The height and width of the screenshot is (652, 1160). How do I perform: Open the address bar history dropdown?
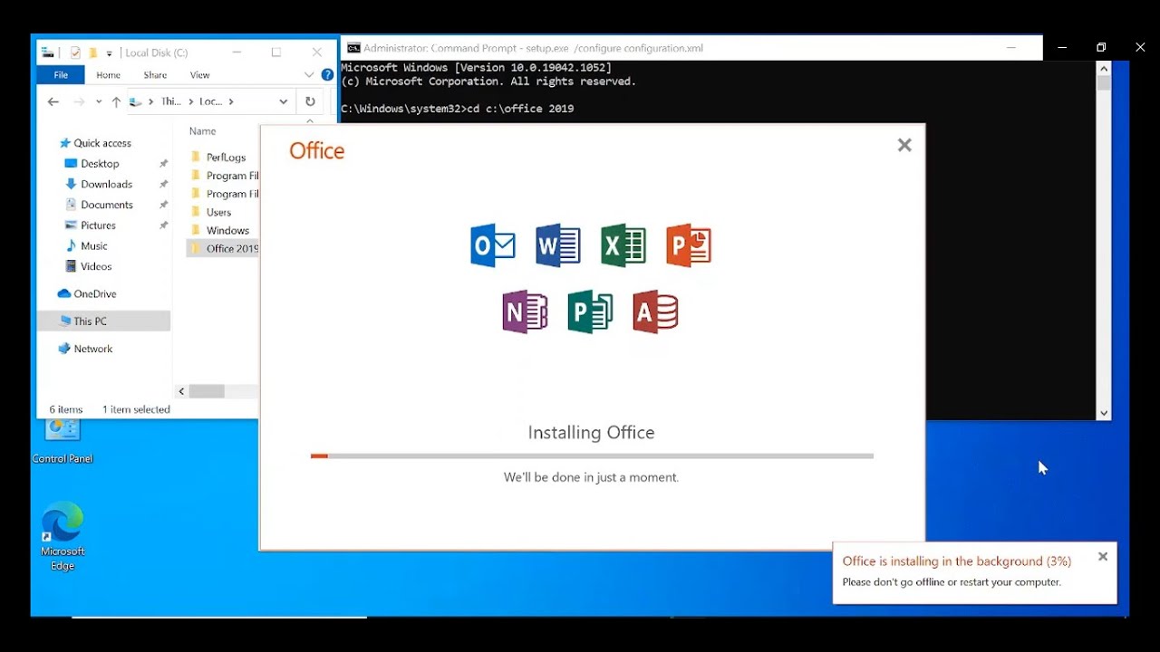284,102
